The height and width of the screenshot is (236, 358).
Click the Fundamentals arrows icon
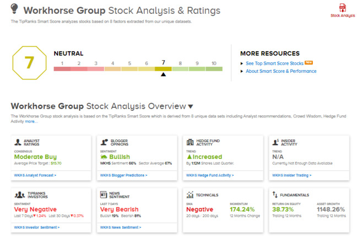point(275,195)
